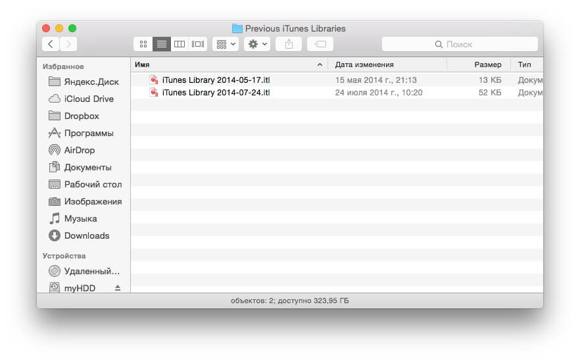Zoom the window with green button
580x361 pixels.
click(x=72, y=28)
